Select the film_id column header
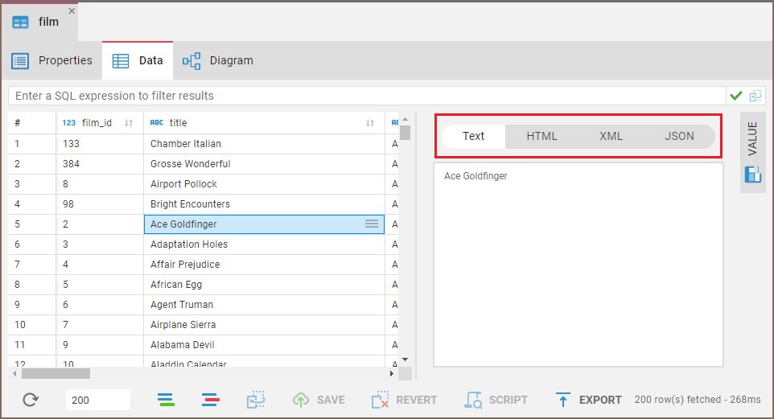774x419 pixels. pyautogui.click(x=100, y=123)
